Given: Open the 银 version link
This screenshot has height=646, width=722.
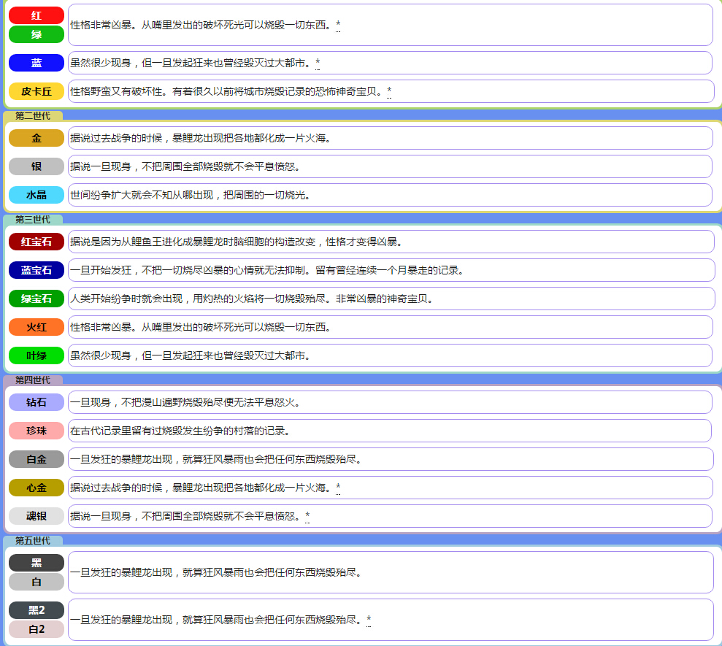Looking at the screenshot, I should pos(37,166).
